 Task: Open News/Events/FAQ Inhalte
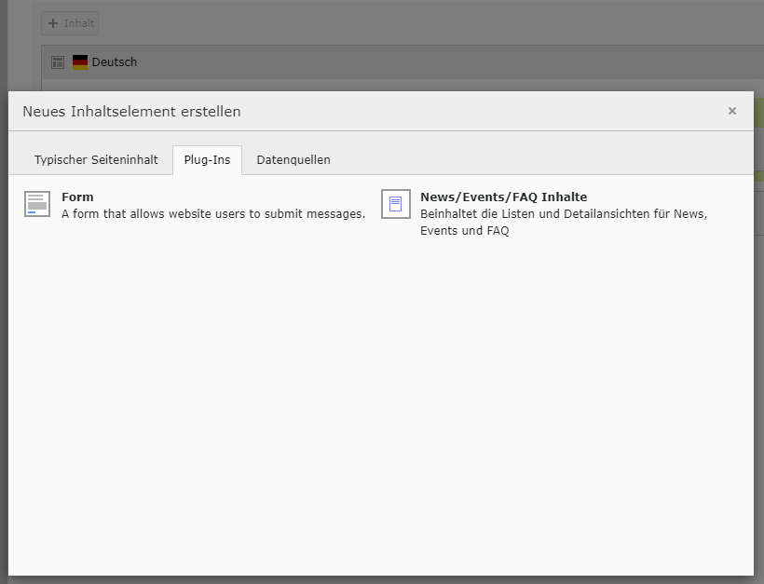(x=503, y=197)
